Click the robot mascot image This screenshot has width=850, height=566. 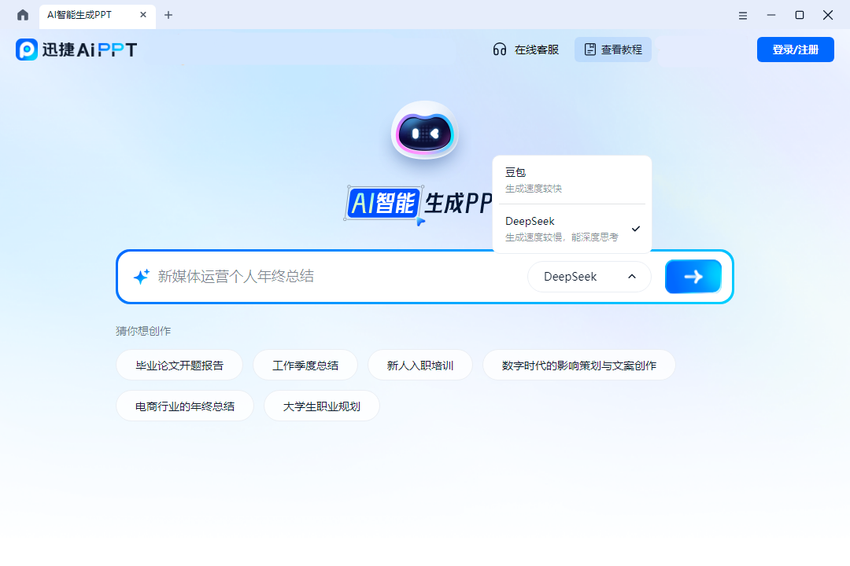(425, 130)
